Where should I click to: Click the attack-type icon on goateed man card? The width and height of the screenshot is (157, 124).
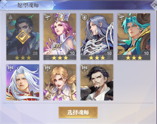85,68
